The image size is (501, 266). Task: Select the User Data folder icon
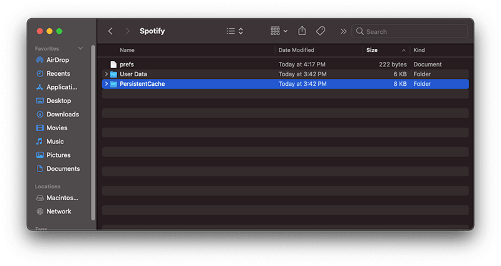coord(113,74)
